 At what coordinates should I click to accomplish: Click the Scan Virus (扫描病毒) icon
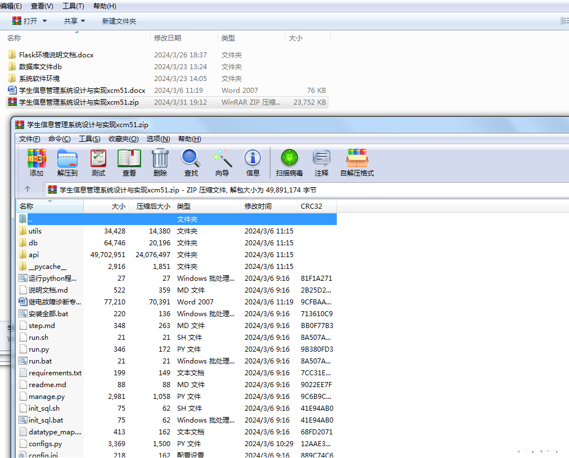tap(289, 158)
